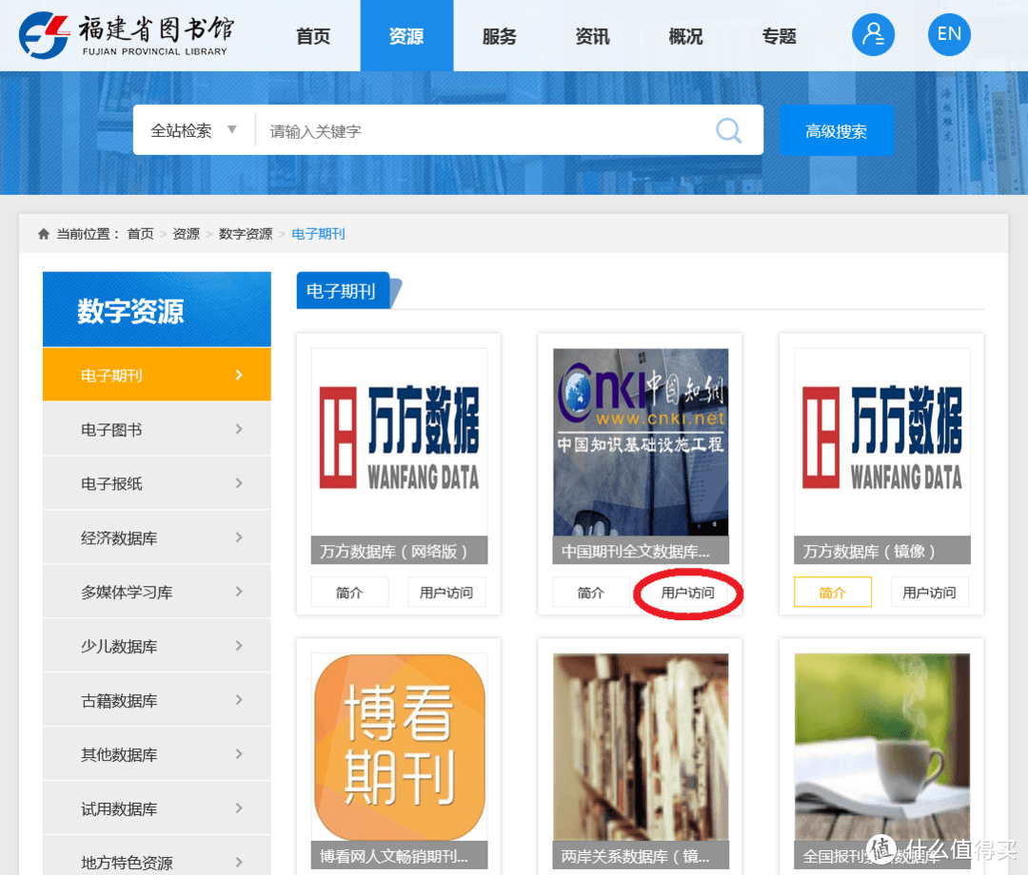The height and width of the screenshot is (875, 1028).
Task: Select 经济数据库 in the sidebar
Action: click(157, 537)
